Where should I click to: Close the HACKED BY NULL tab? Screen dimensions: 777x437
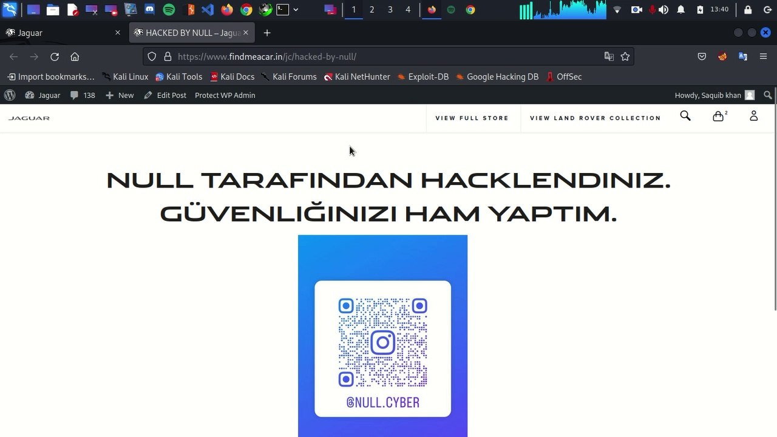click(246, 33)
